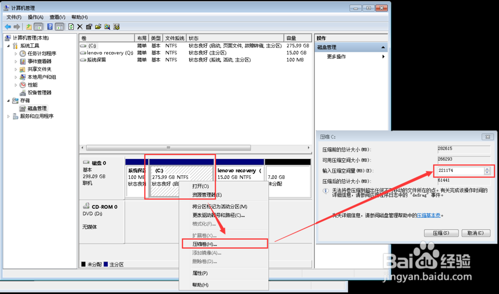Click the last toolbar icon with checklist

click(x=116, y=27)
